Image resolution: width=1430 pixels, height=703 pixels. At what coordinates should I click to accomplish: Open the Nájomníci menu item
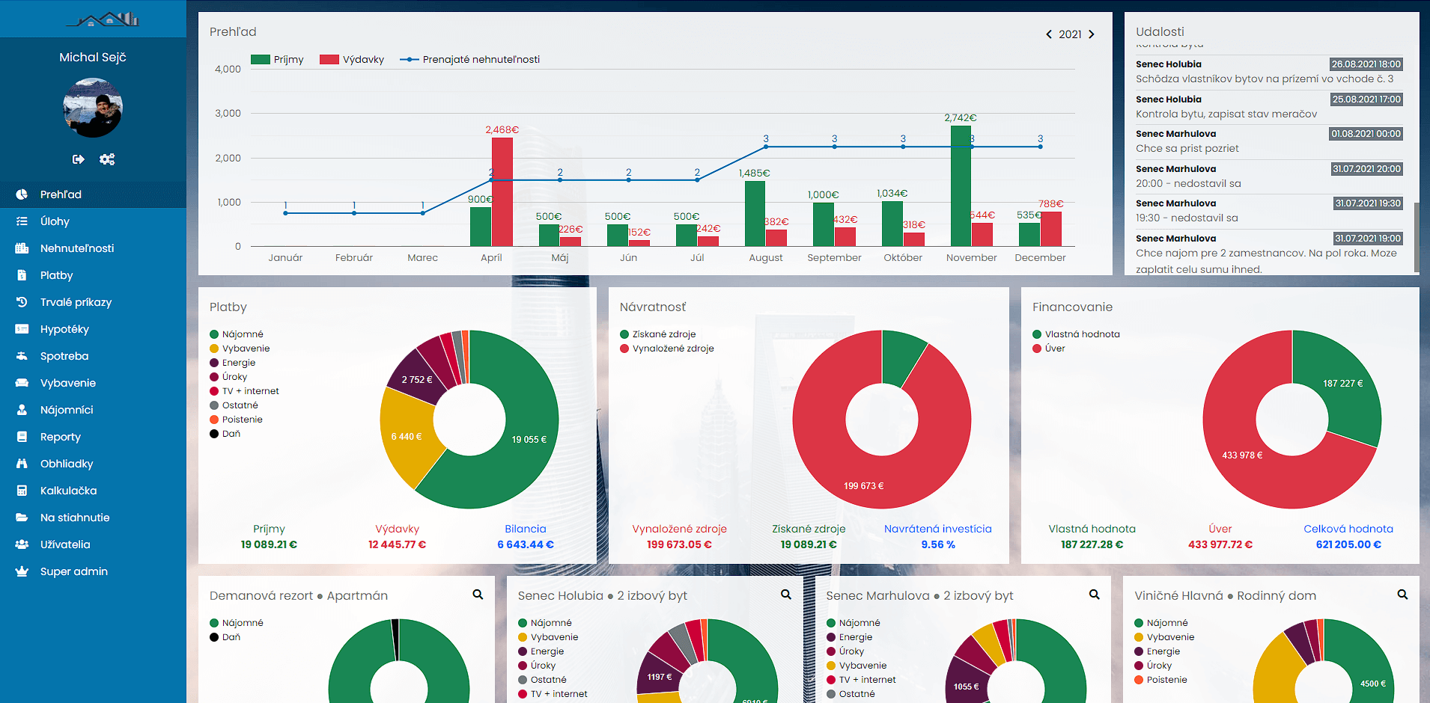tap(93, 410)
